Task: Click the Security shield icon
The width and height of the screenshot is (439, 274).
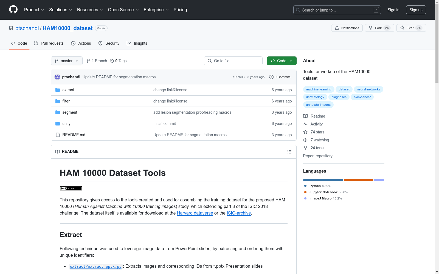Action: click(100, 43)
